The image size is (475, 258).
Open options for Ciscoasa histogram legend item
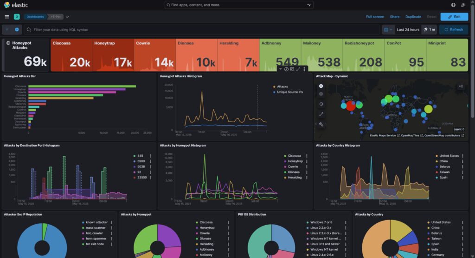(307, 156)
